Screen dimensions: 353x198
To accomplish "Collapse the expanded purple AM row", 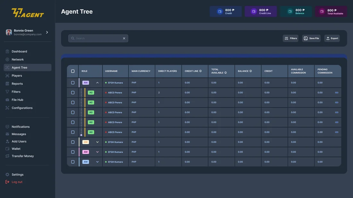I will pos(98,83).
